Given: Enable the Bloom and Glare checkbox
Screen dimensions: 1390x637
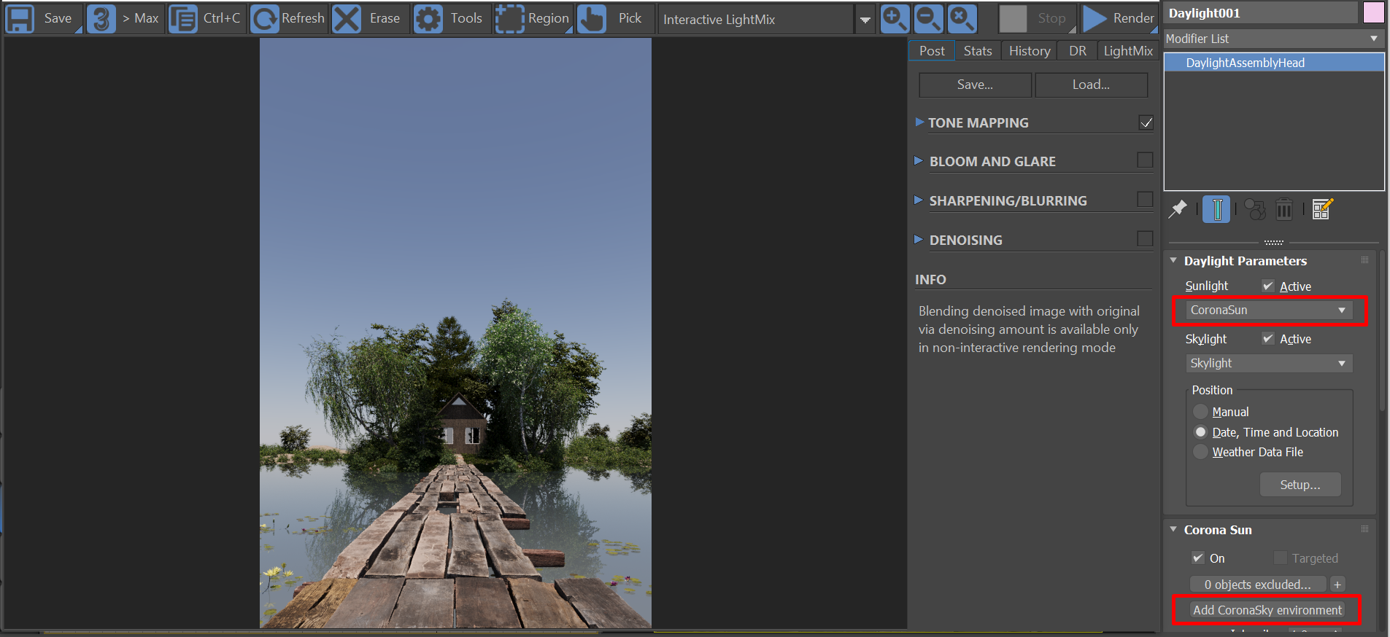Looking at the screenshot, I should click(1145, 160).
